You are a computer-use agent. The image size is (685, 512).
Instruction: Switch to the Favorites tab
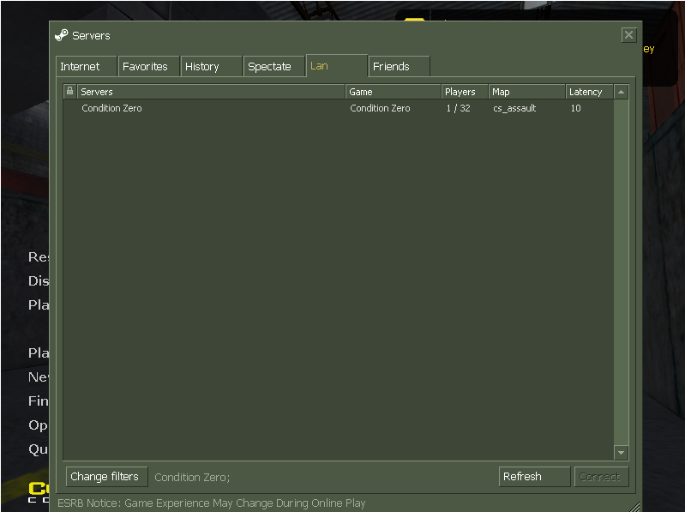coord(148,66)
